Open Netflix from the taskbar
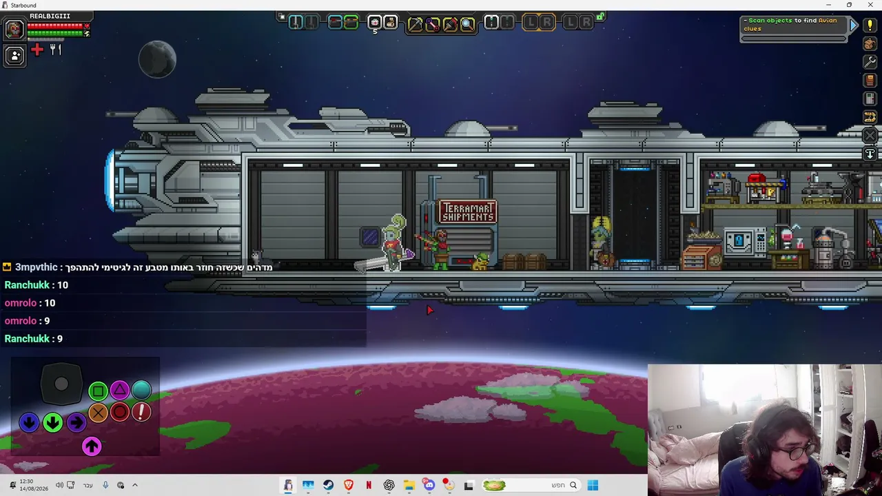The width and height of the screenshot is (882, 496). click(369, 485)
